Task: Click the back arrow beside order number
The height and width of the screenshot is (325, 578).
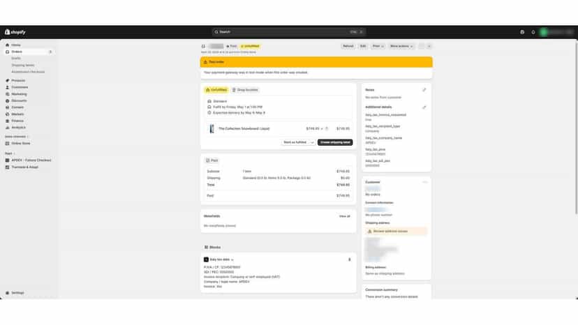Action: tap(203, 47)
